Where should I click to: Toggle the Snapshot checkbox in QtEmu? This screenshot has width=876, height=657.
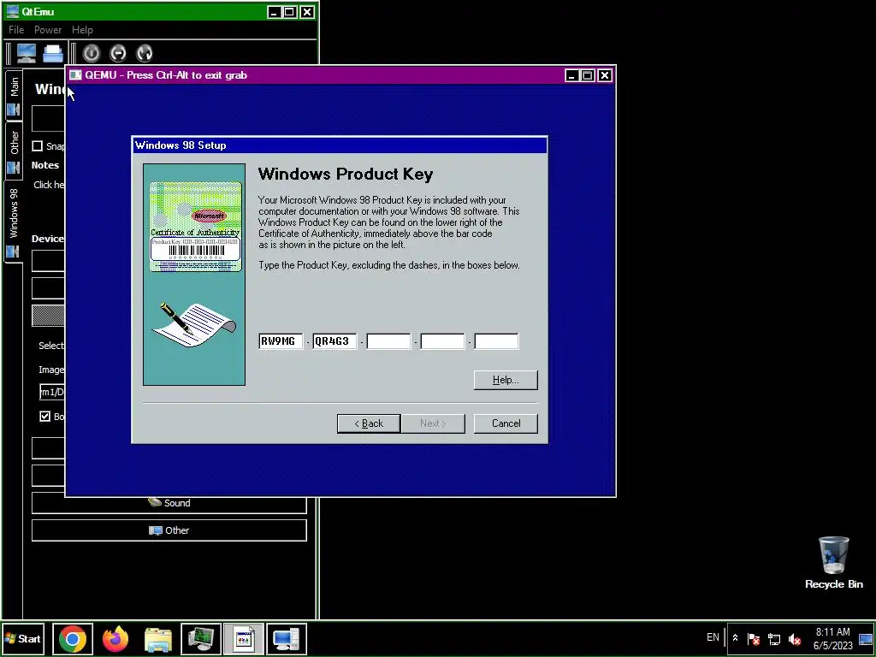[x=38, y=145]
